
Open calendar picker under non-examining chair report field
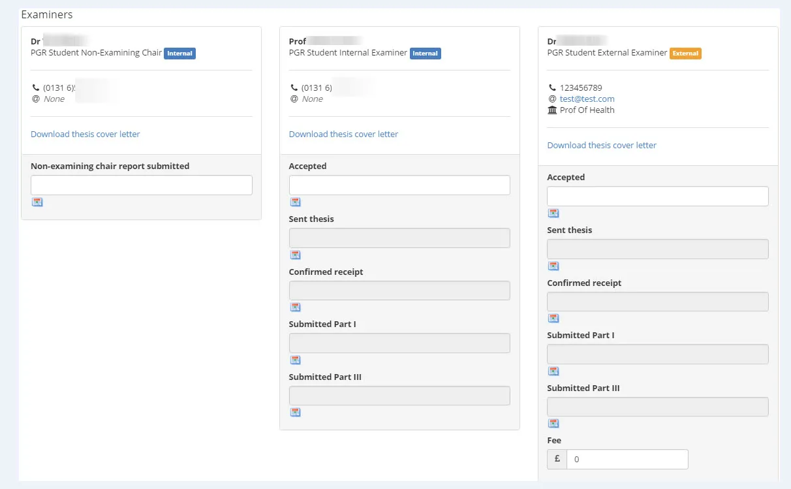[37, 202]
